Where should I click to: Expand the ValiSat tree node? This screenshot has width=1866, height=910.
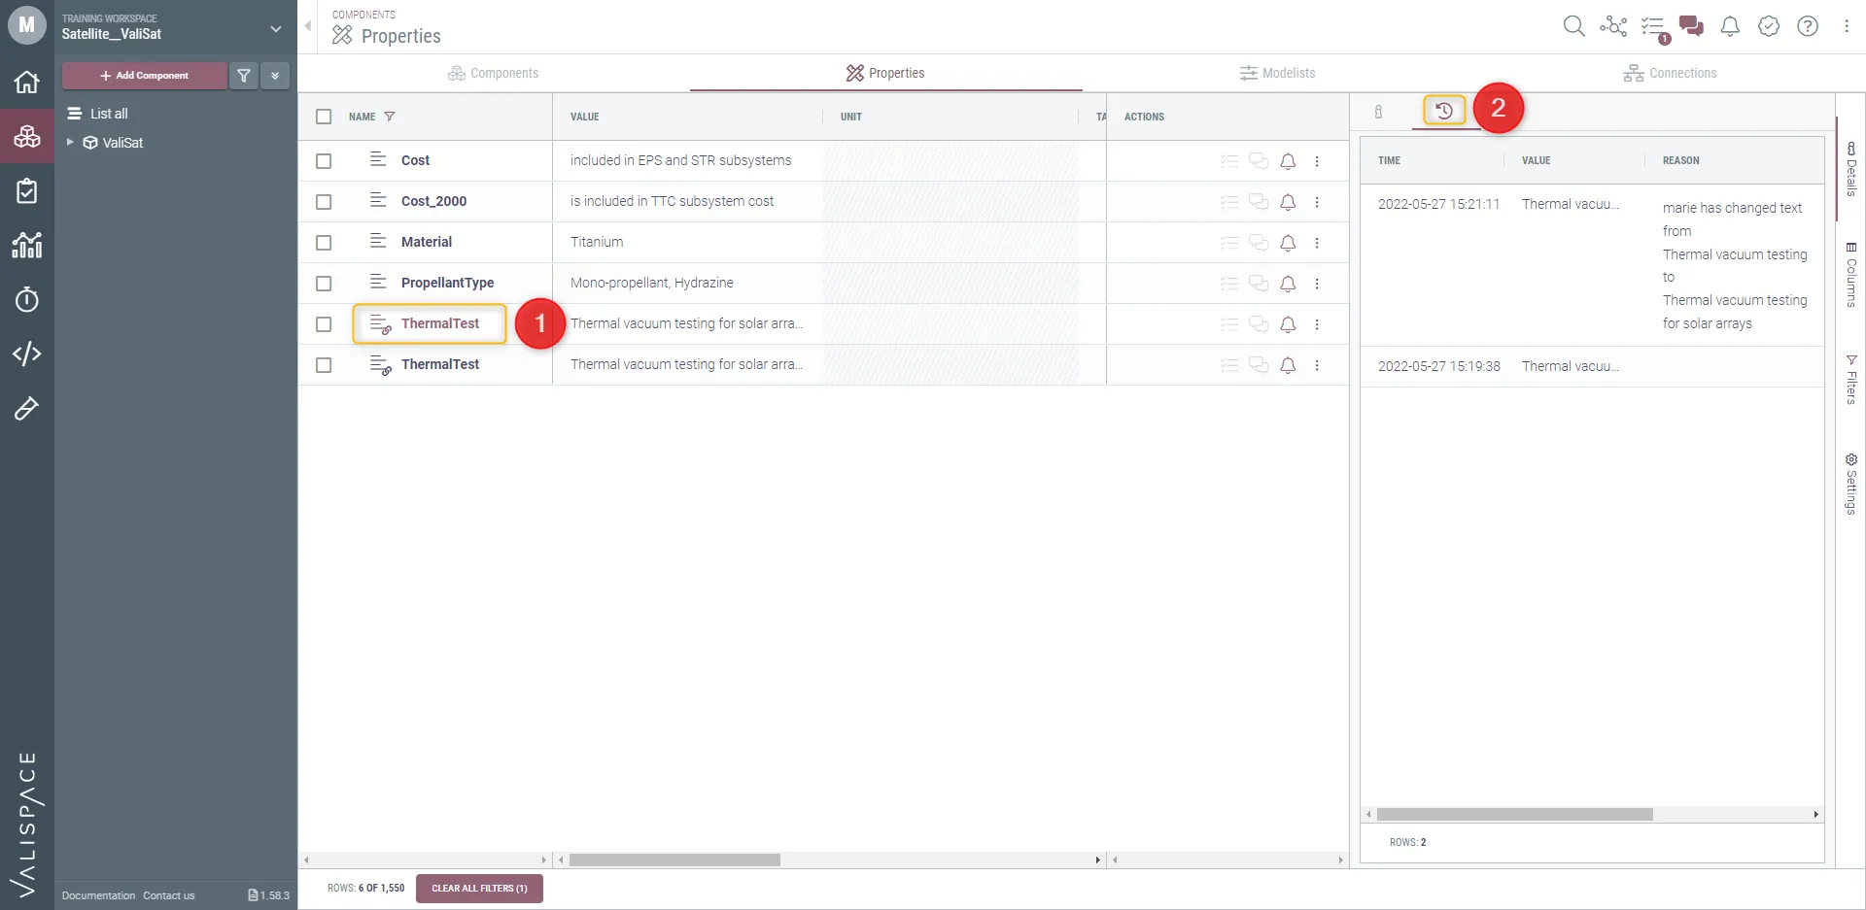tap(70, 142)
